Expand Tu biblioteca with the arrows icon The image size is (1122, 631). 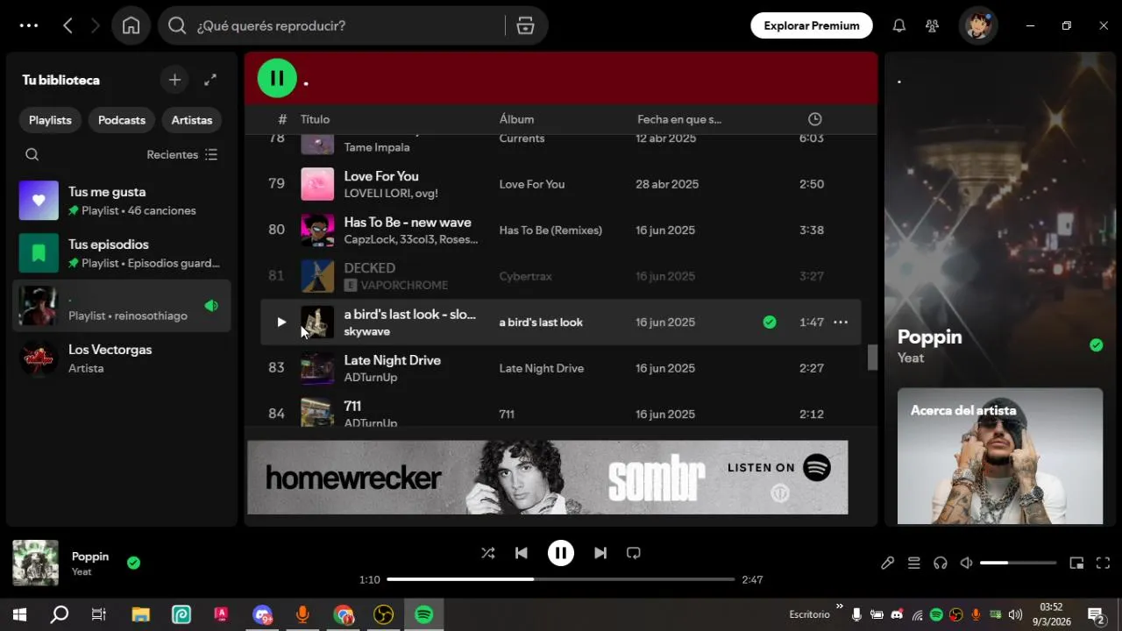click(210, 80)
